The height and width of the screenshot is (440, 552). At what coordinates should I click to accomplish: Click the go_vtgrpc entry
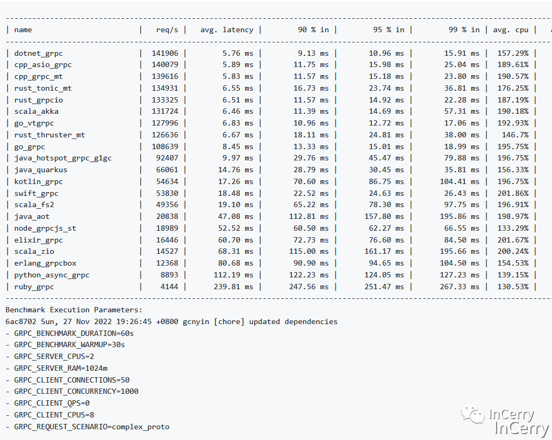(34, 123)
